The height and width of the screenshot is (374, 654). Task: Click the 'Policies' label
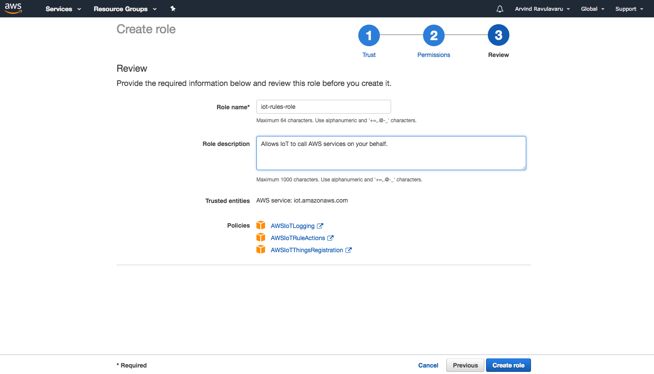point(238,225)
